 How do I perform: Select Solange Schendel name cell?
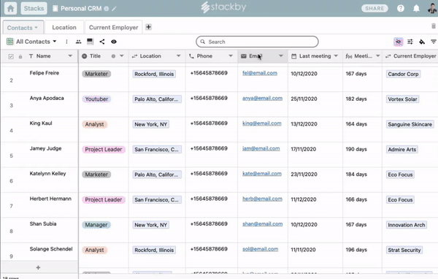coord(51,249)
